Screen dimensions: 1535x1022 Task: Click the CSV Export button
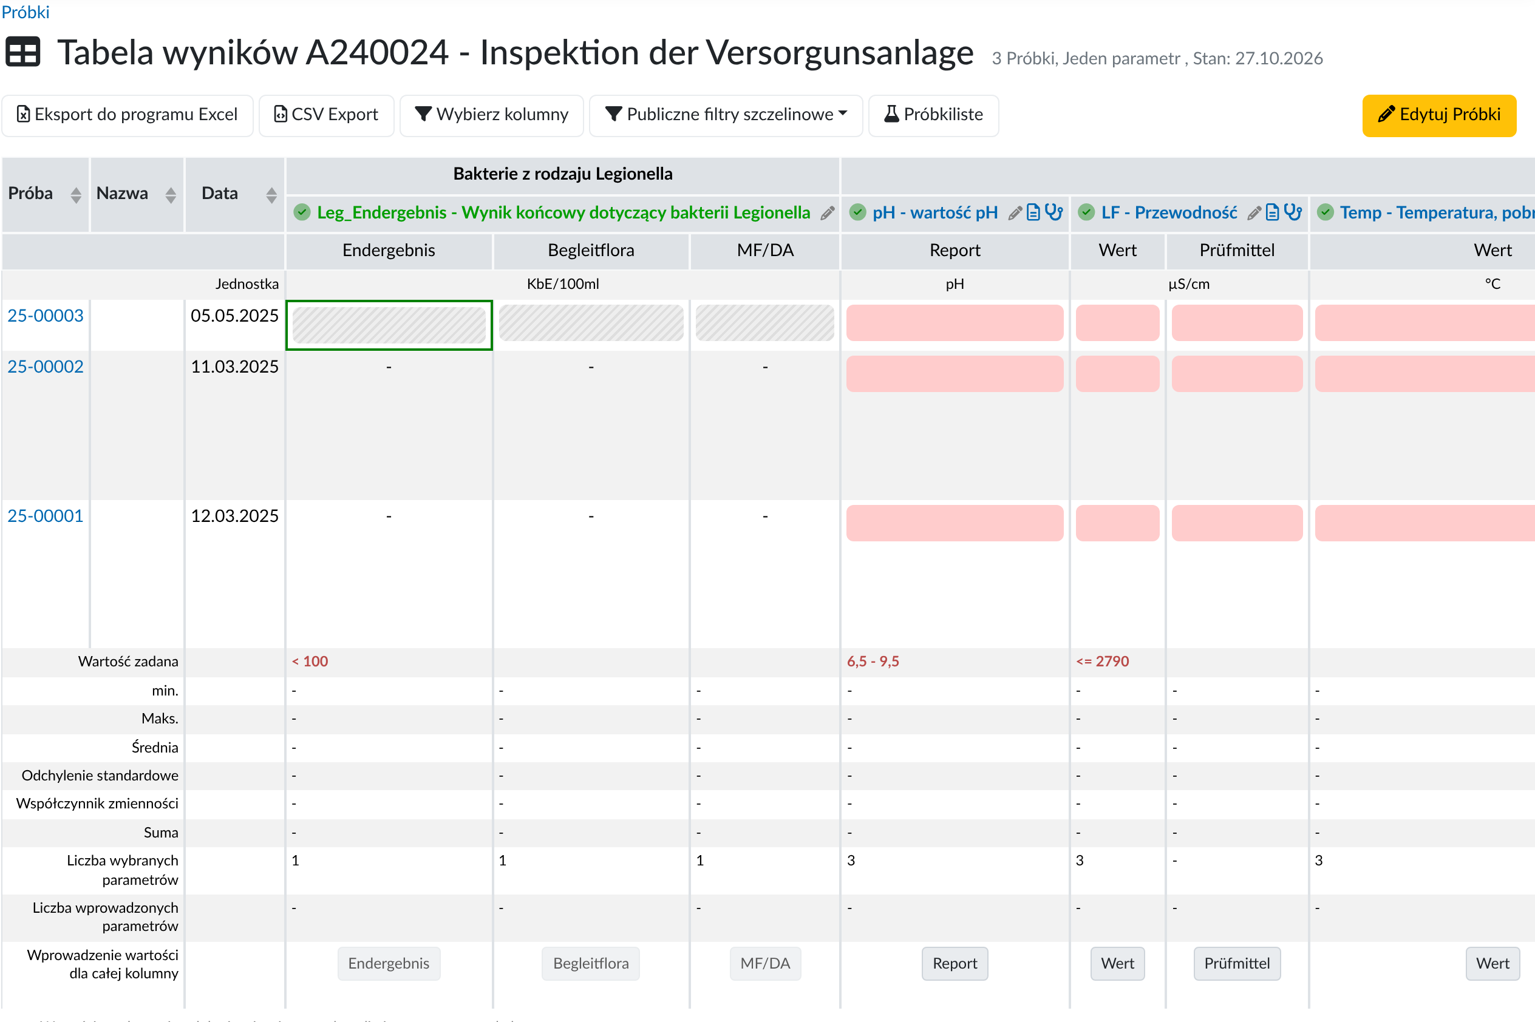click(x=327, y=115)
